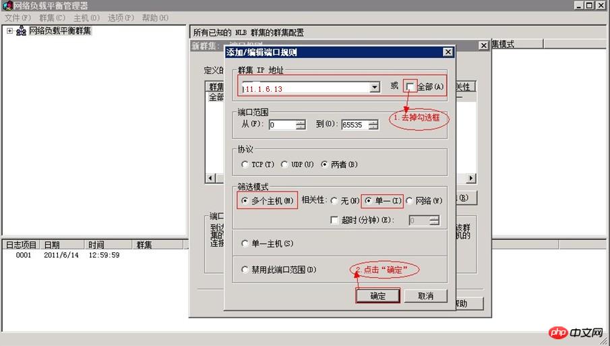The width and height of the screenshot is (610, 346).
Task: Click log time 12:59:59
Action: point(104,256)
